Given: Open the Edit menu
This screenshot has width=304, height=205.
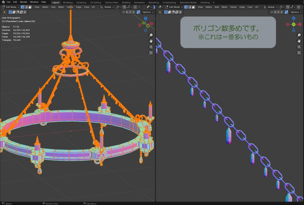Looking at the screenshot, I should (15, 2).
